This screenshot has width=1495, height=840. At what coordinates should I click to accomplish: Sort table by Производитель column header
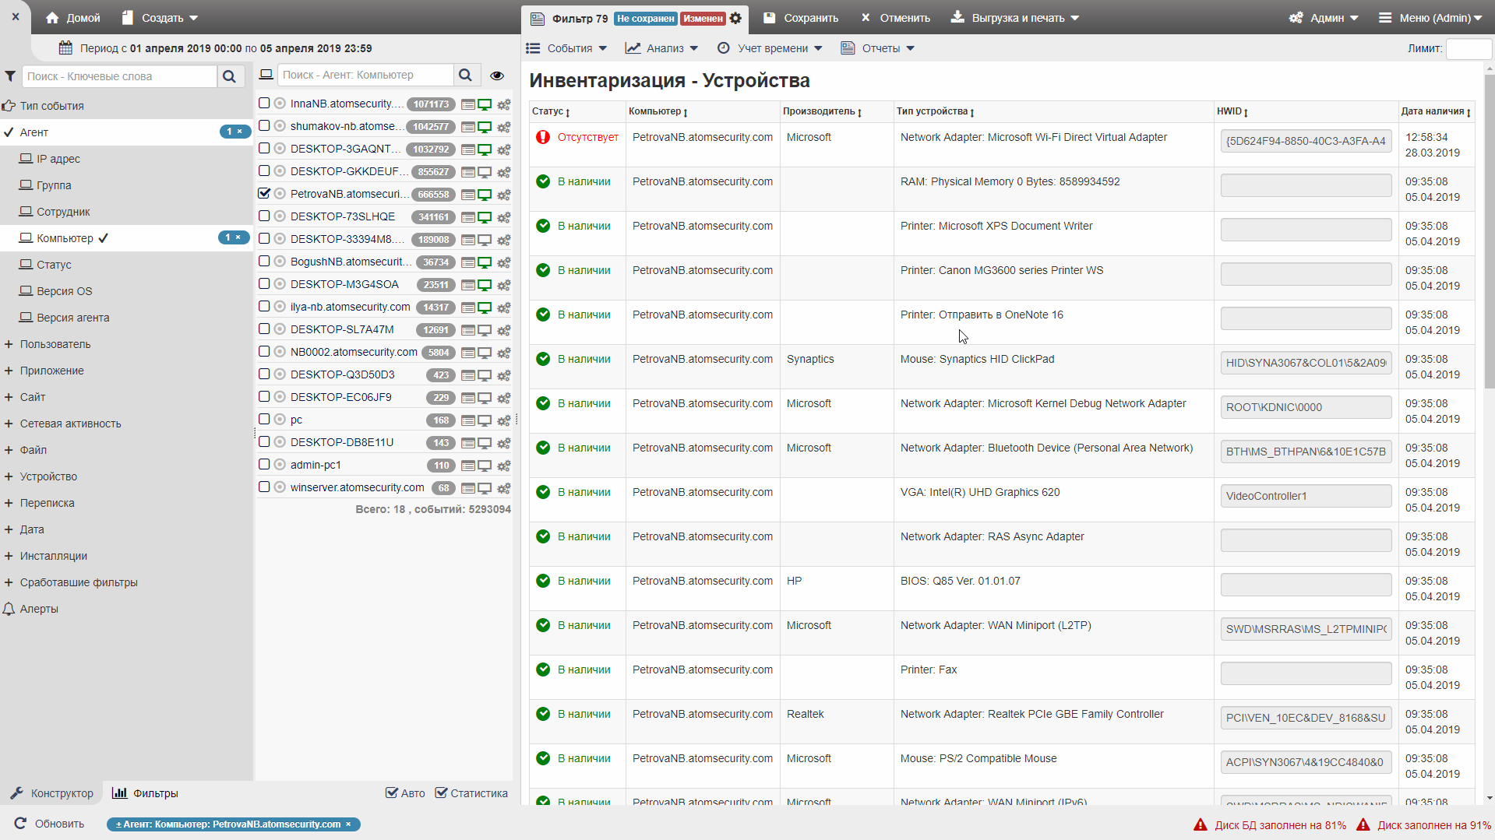(x=822, y=111)
